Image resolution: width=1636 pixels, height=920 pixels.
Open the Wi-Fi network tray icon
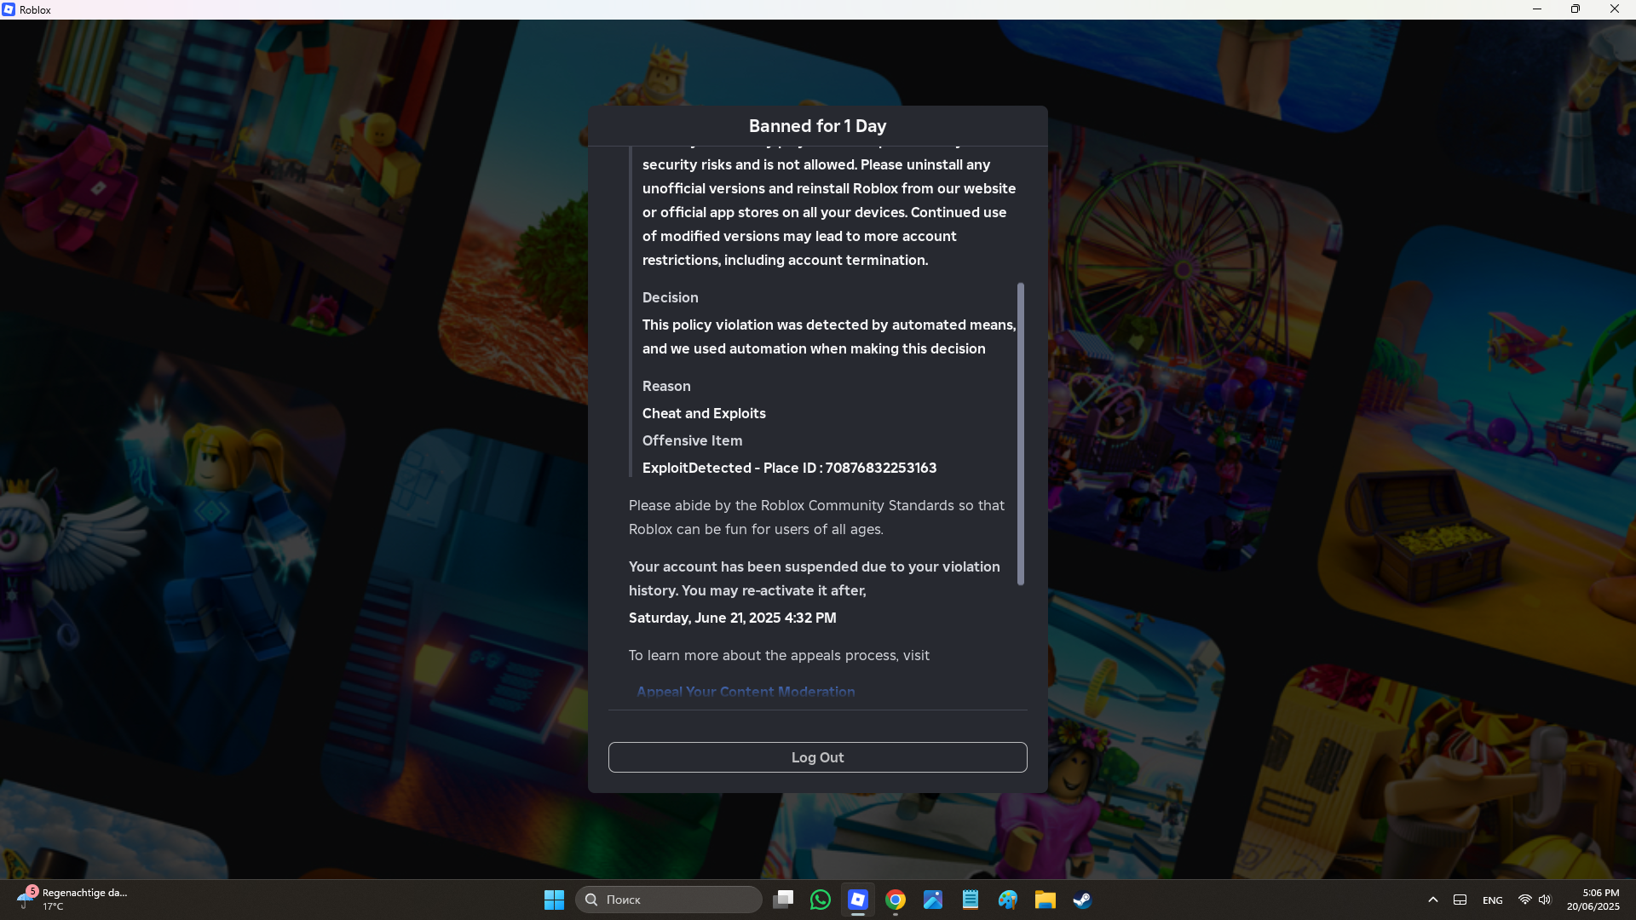coord(1525,900)
